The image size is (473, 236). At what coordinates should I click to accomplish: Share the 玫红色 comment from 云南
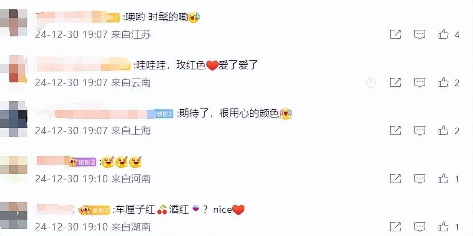click(x=395, y=82)
